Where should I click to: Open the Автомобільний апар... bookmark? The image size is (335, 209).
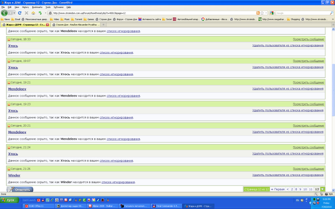(186, 19)
